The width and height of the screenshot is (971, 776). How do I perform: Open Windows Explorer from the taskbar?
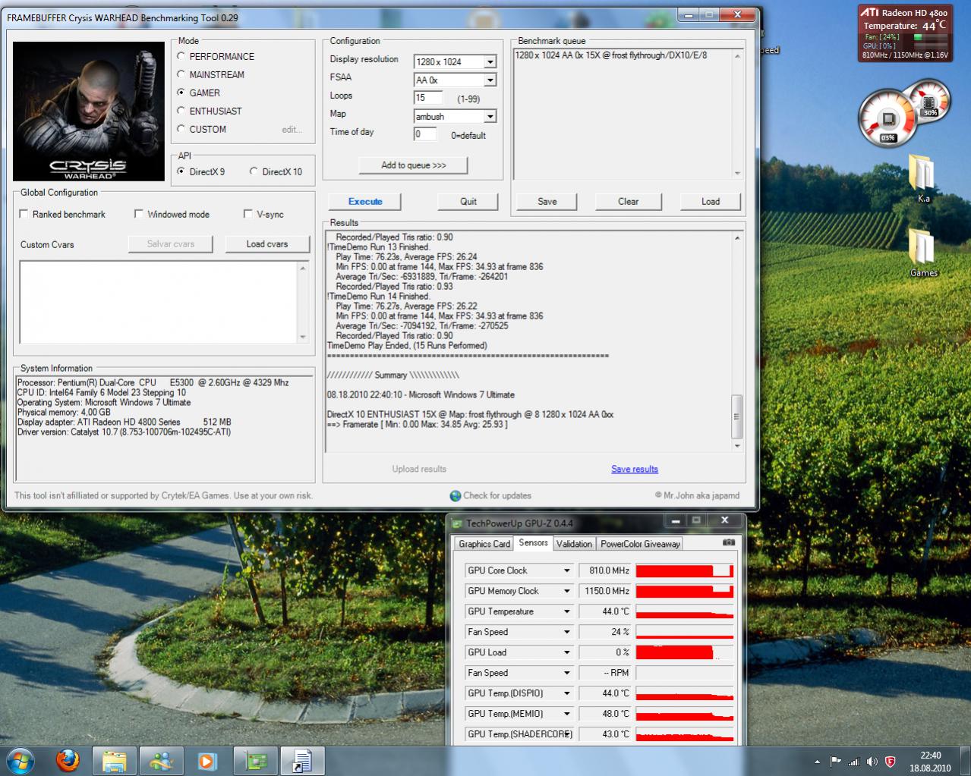click(x=114, y=760)
